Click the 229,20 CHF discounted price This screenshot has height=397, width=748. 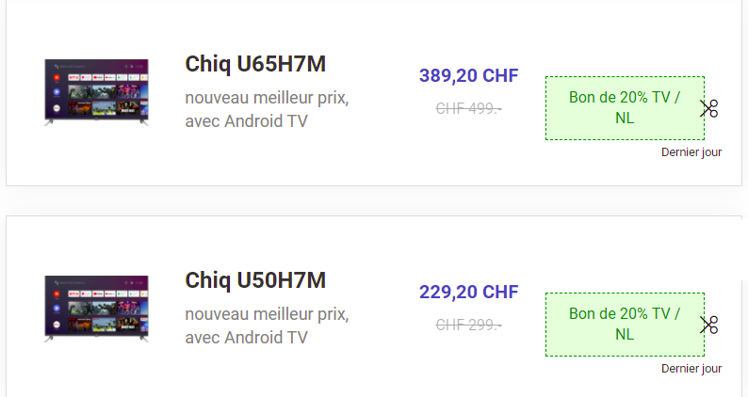coord(468,293)
